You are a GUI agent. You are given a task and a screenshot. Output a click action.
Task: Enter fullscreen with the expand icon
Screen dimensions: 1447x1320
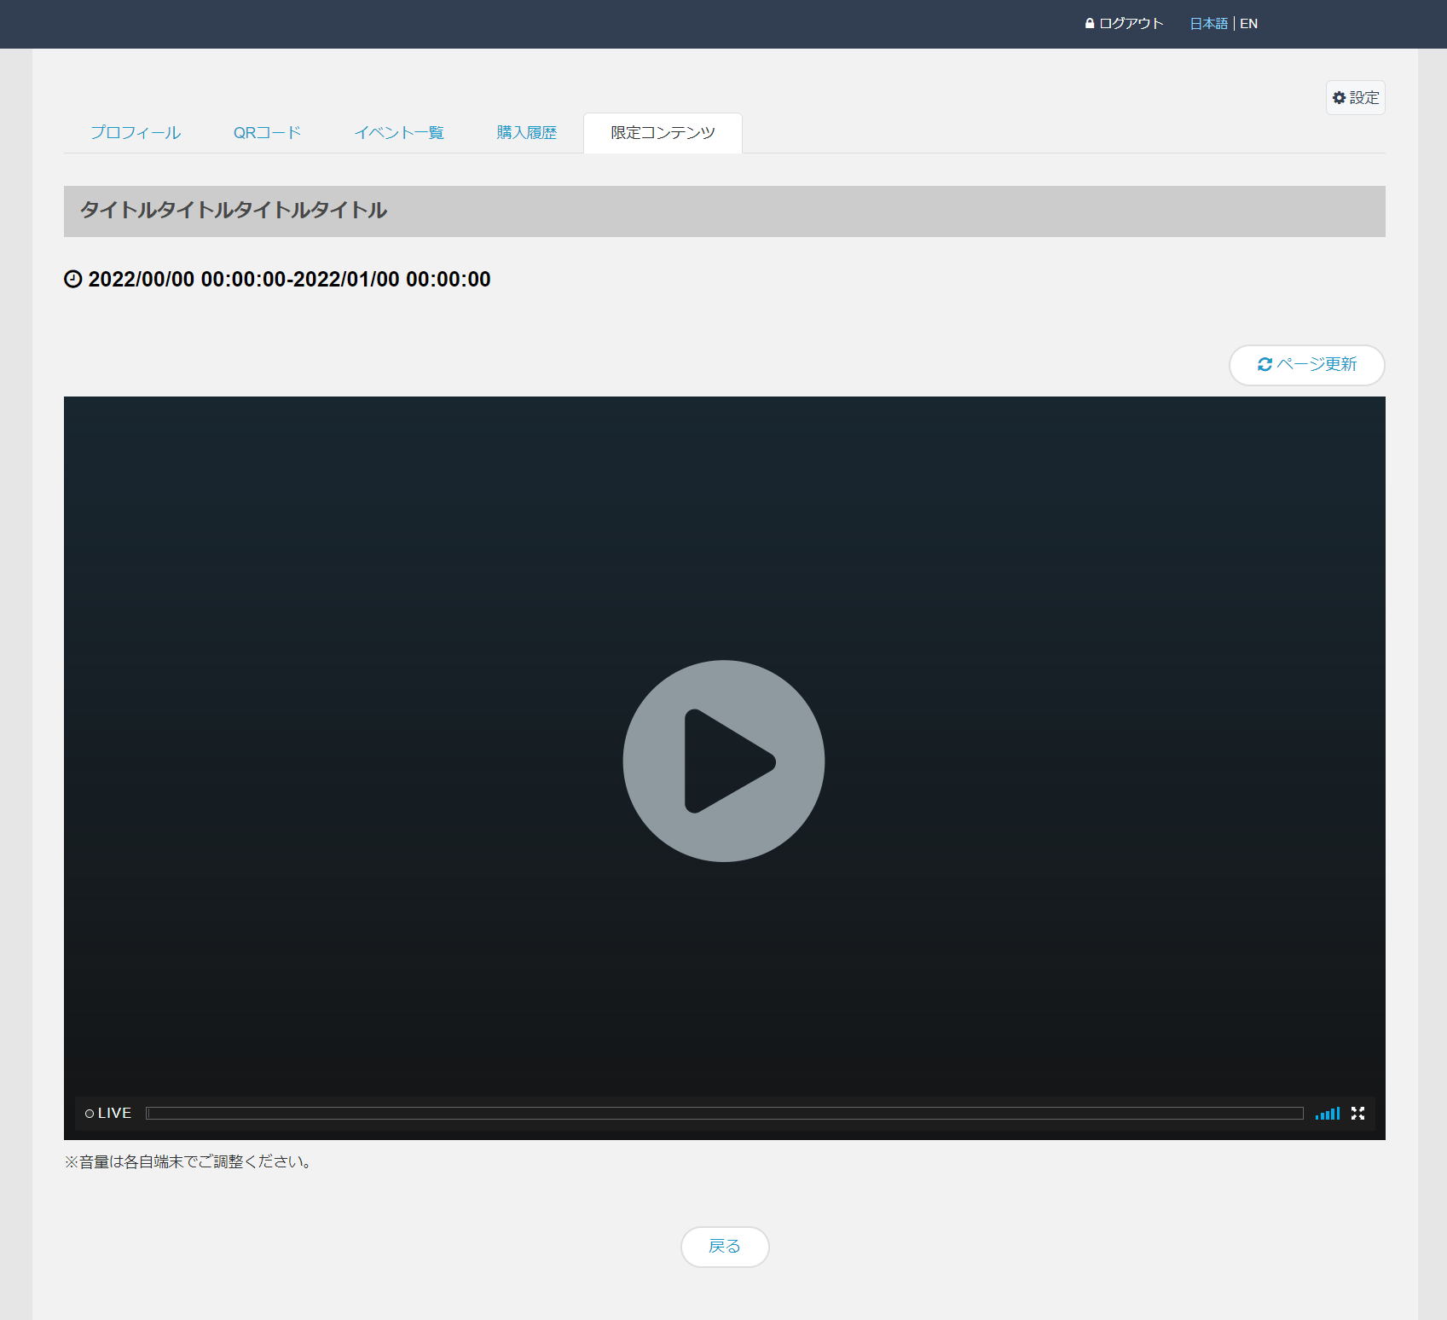1358,1113
